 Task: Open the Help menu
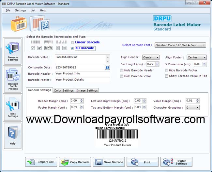43,10
